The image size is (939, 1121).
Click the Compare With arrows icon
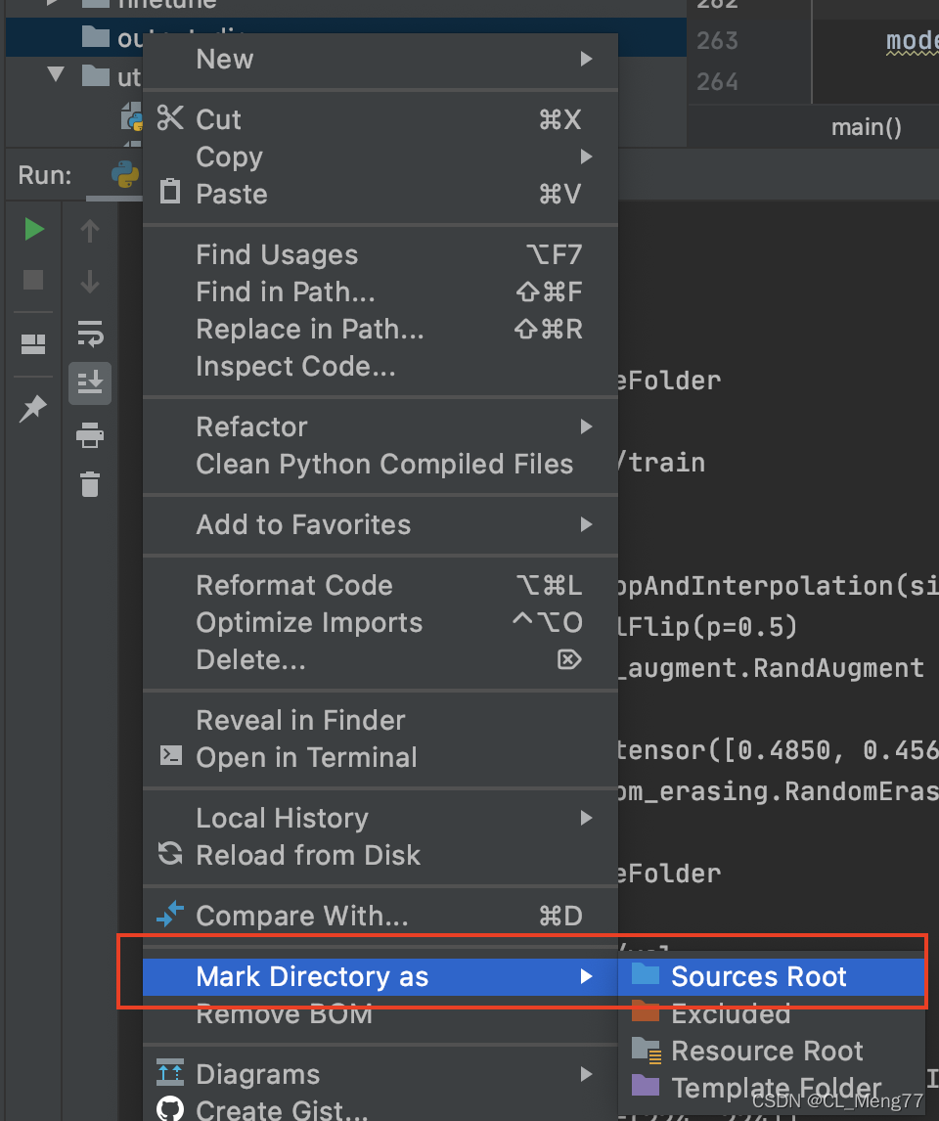[x=170, y=915]
